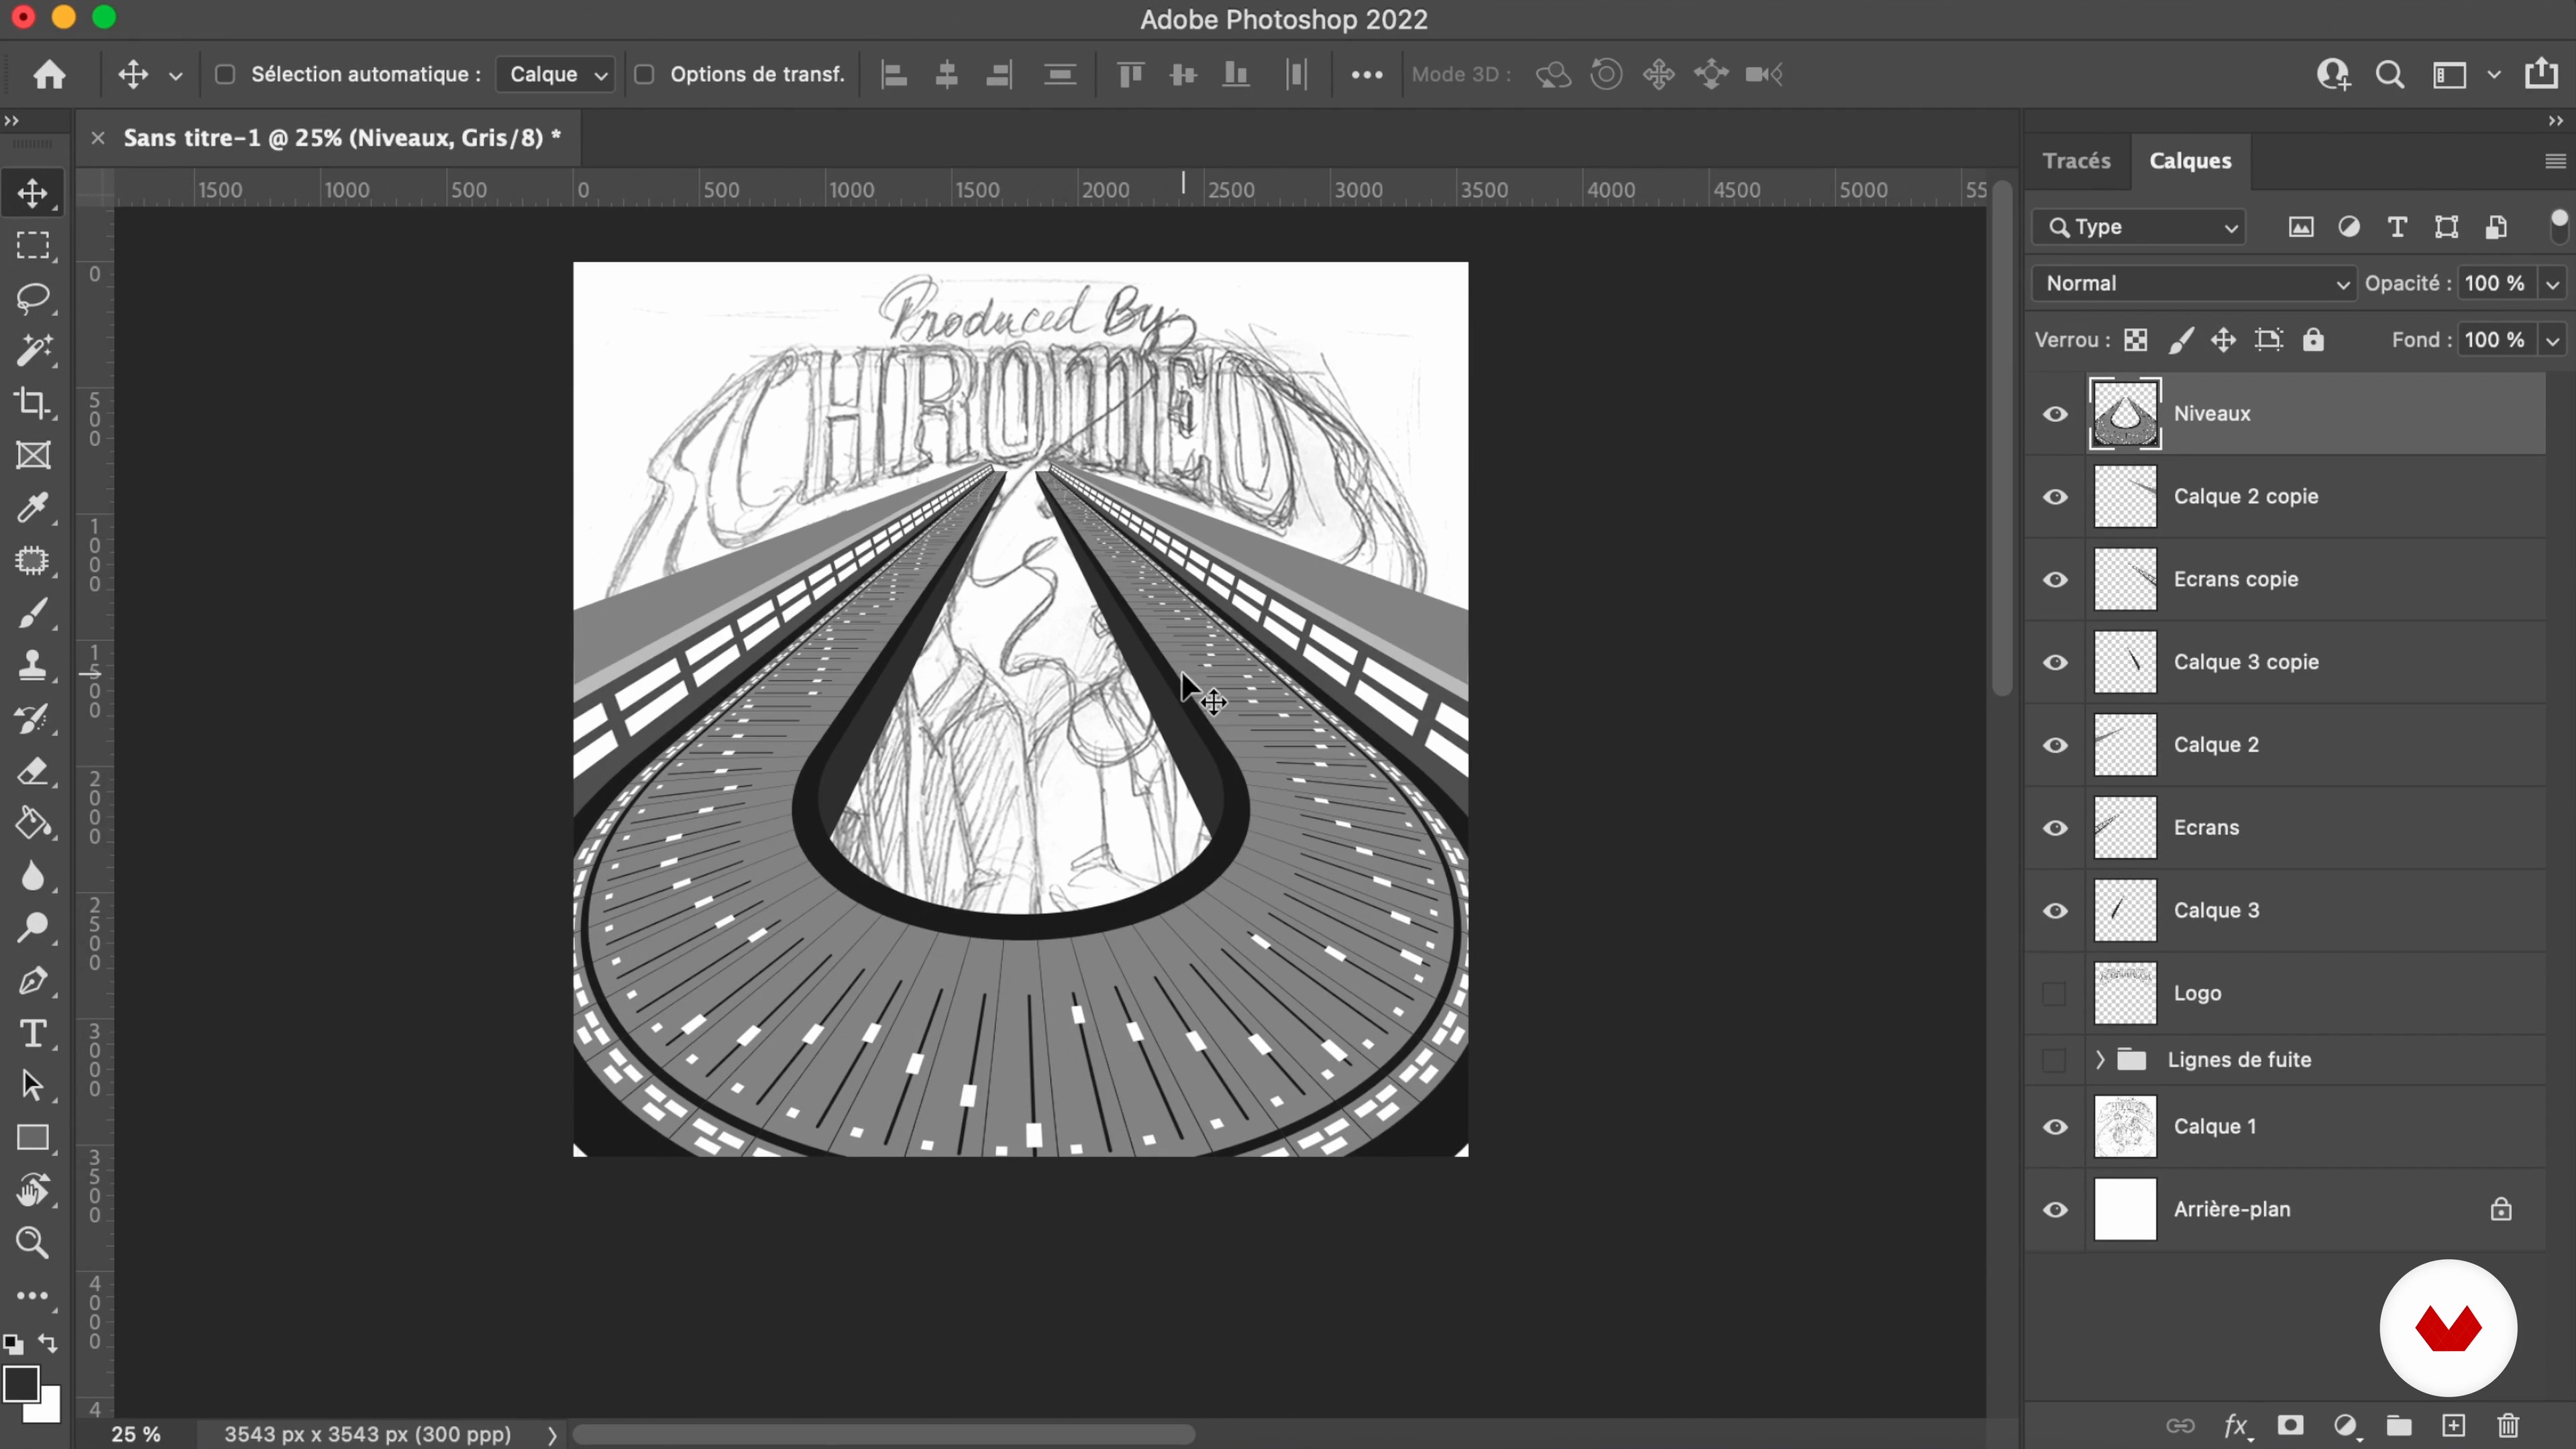Hide the Calque 2 copie layer
This screenshot has height=1449, width=2576.
coord(2055,497)
